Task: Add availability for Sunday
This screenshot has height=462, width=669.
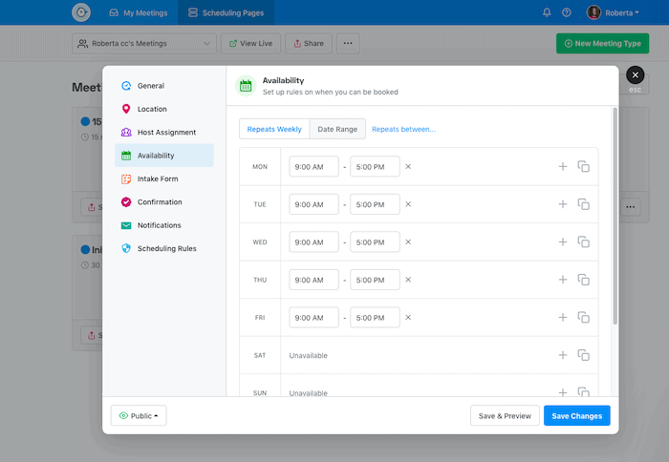Action: click(x=563, y=392)
